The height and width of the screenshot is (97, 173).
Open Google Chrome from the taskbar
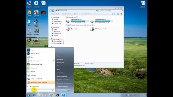52,95
